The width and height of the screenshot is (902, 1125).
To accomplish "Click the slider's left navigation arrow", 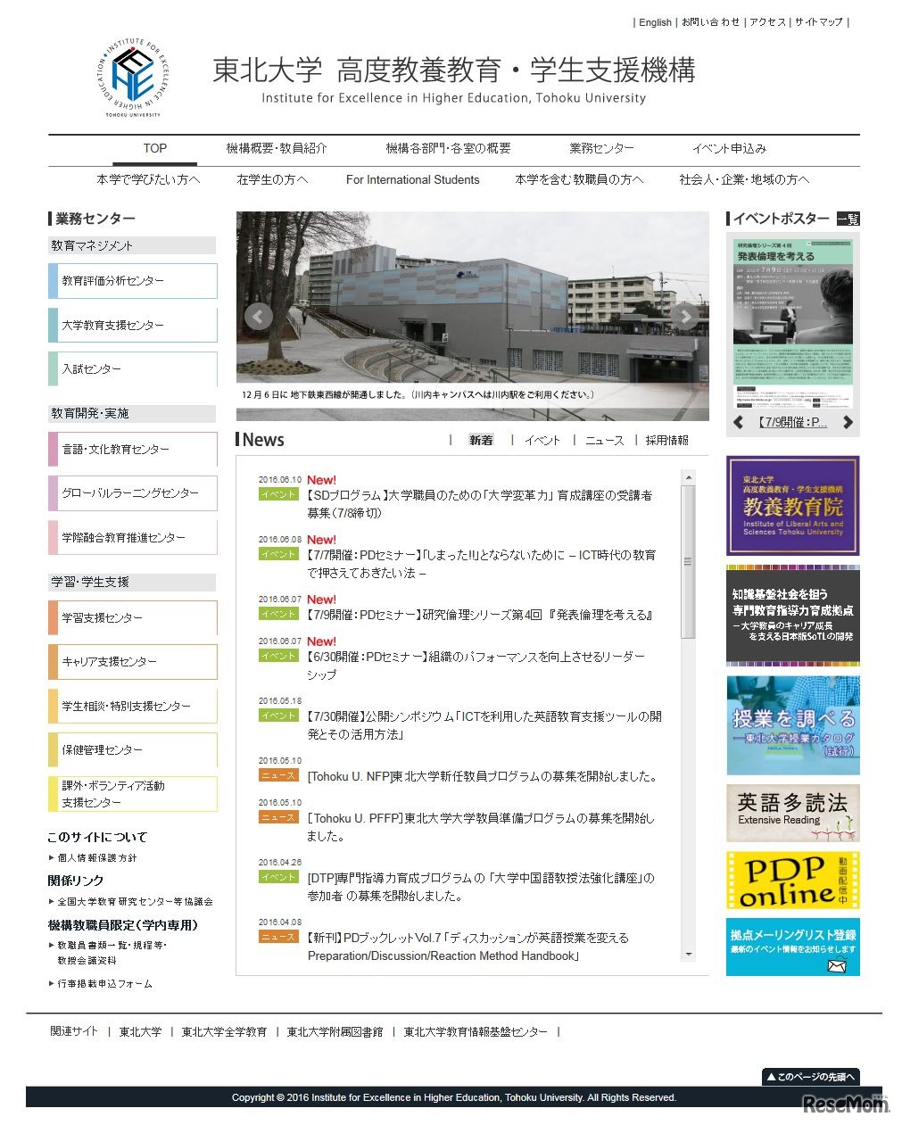I will (258, 316).
